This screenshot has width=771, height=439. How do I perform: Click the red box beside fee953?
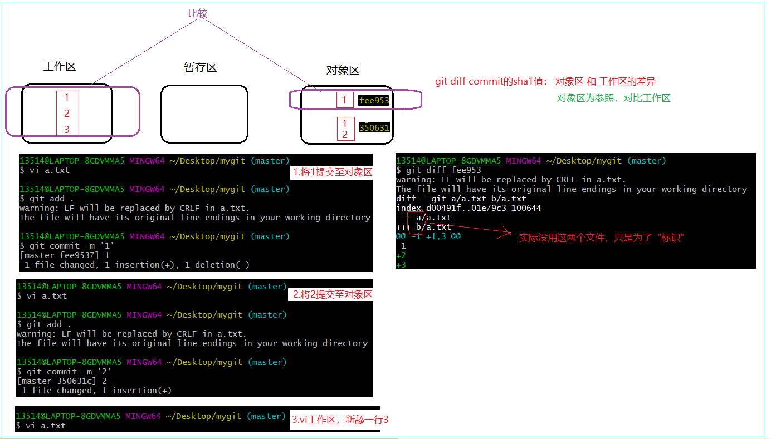point(345,100)
